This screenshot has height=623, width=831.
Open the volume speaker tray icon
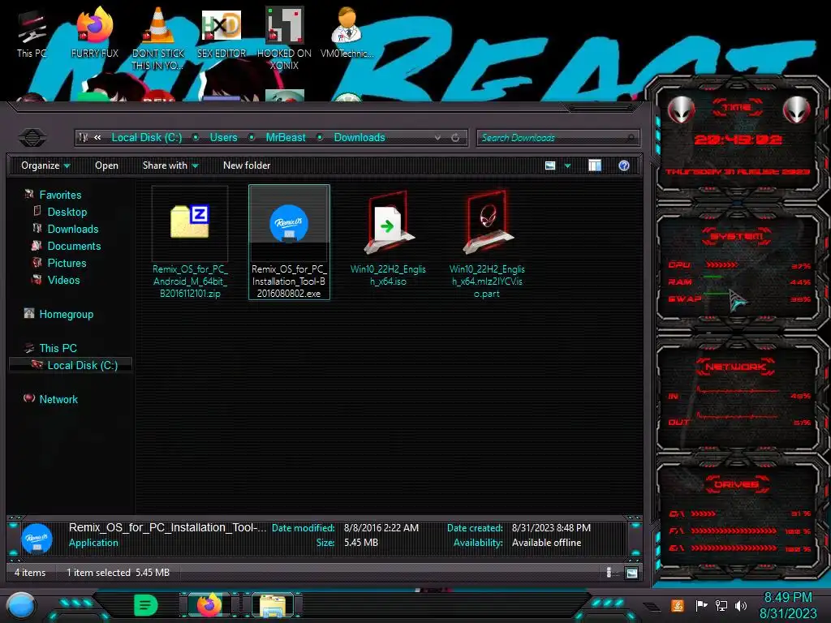click(741, 605)
